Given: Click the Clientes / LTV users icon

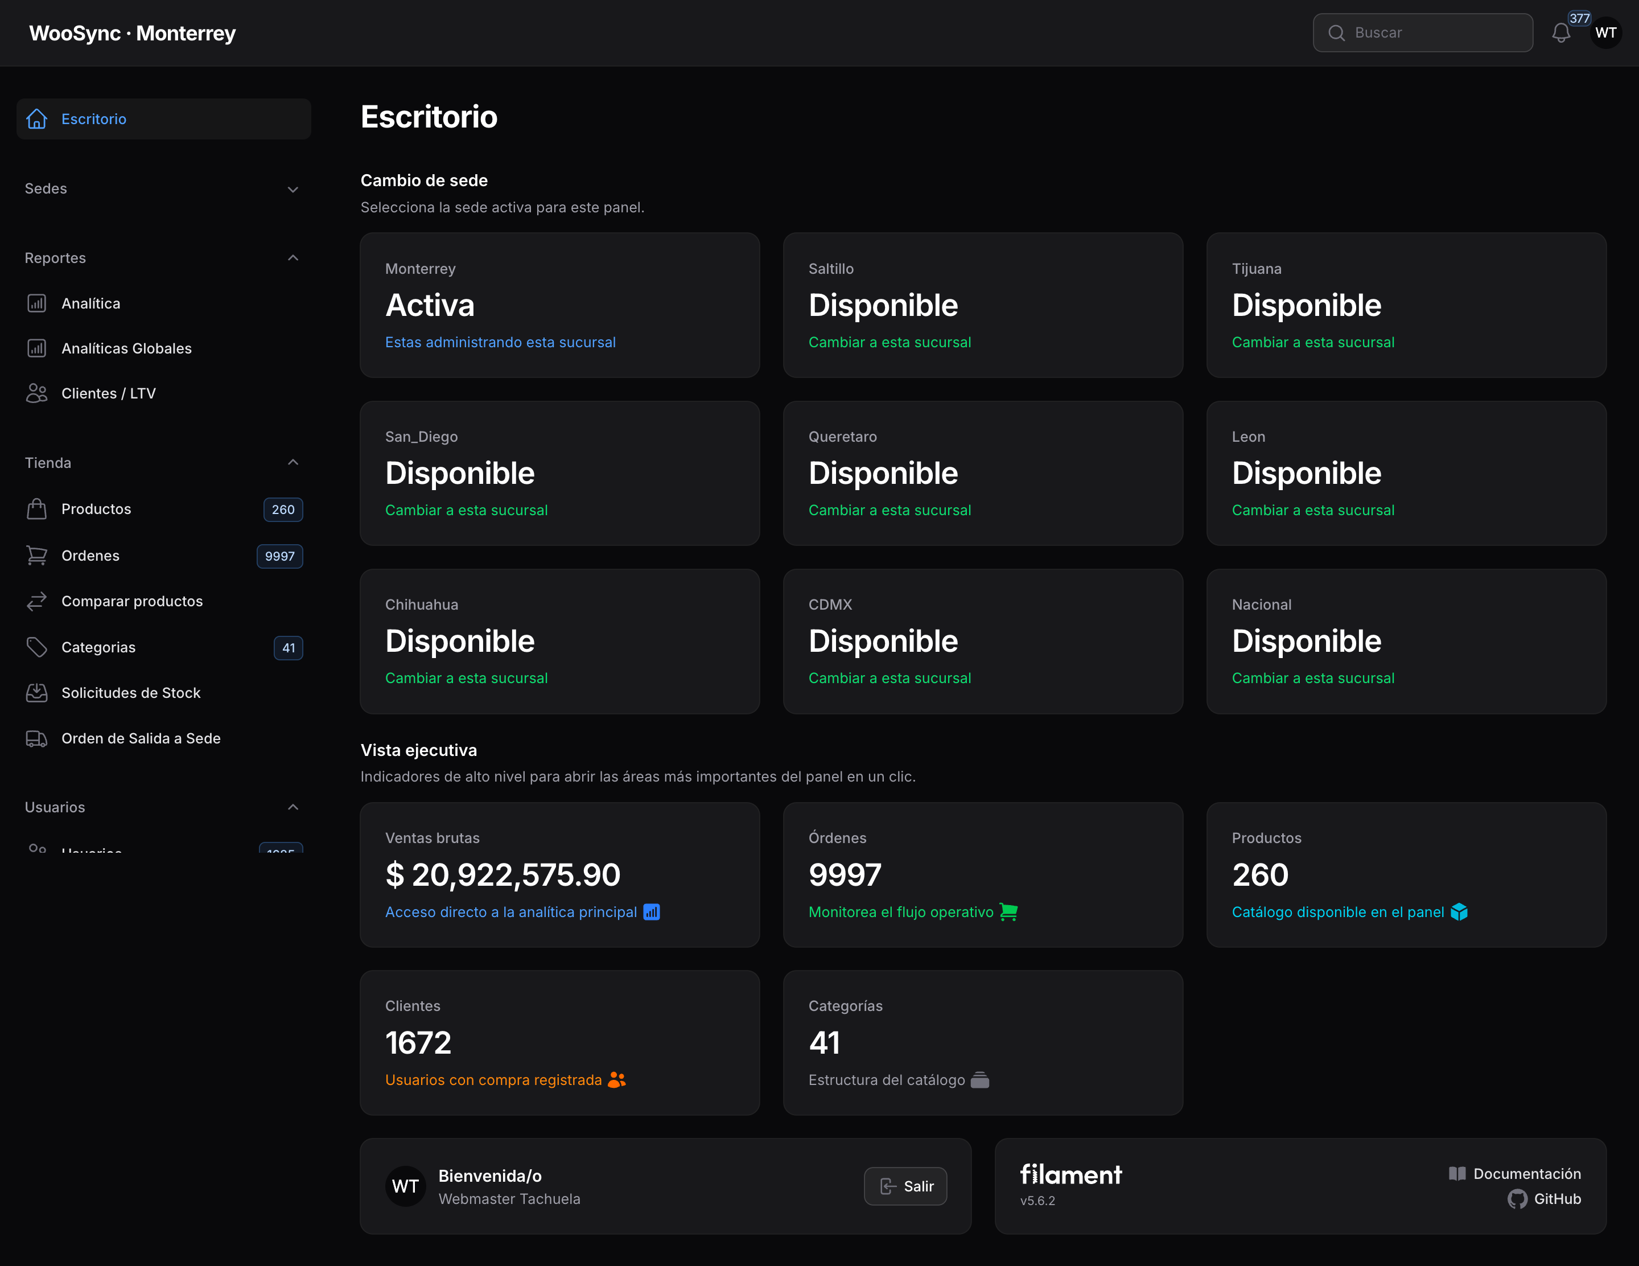Looking at the screenshot, I should coord(37,393).
